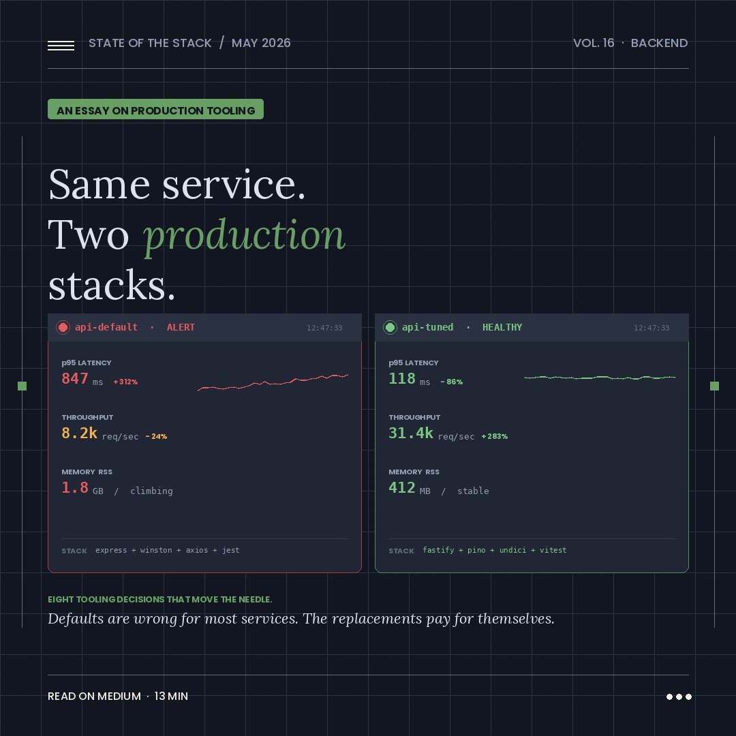Open the three-dot more options indicator
This screenshot has height=736, width=736.
pyautogui.click(x=679, y=696)
